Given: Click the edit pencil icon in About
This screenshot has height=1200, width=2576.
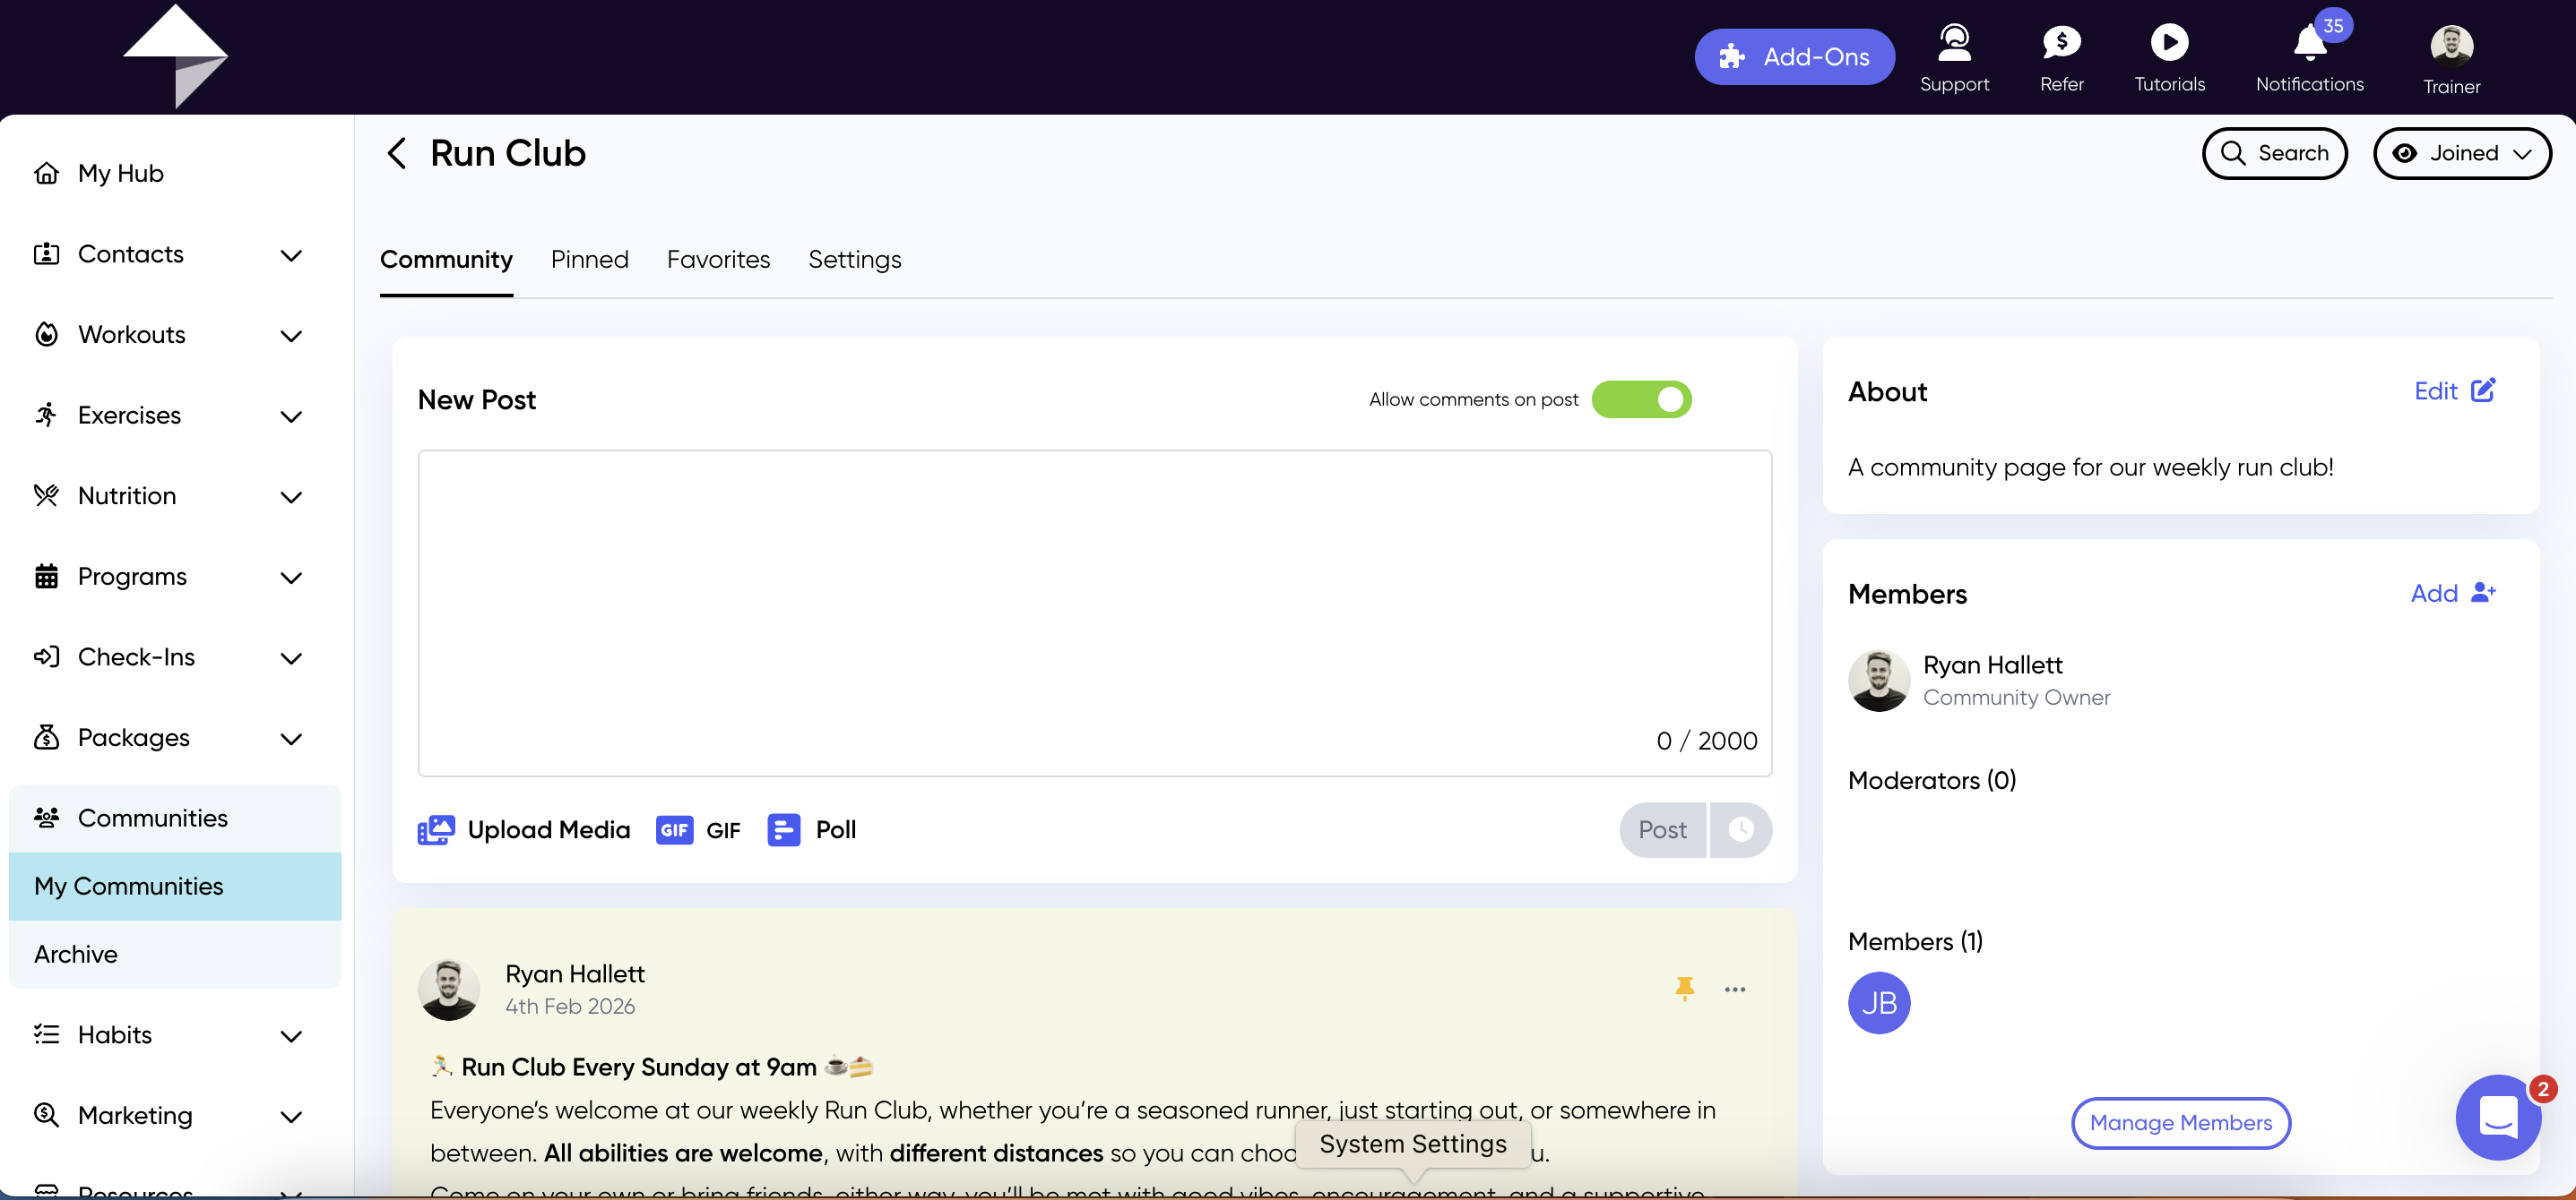Looking at the screenshot, I should [x=2484, y=390].
